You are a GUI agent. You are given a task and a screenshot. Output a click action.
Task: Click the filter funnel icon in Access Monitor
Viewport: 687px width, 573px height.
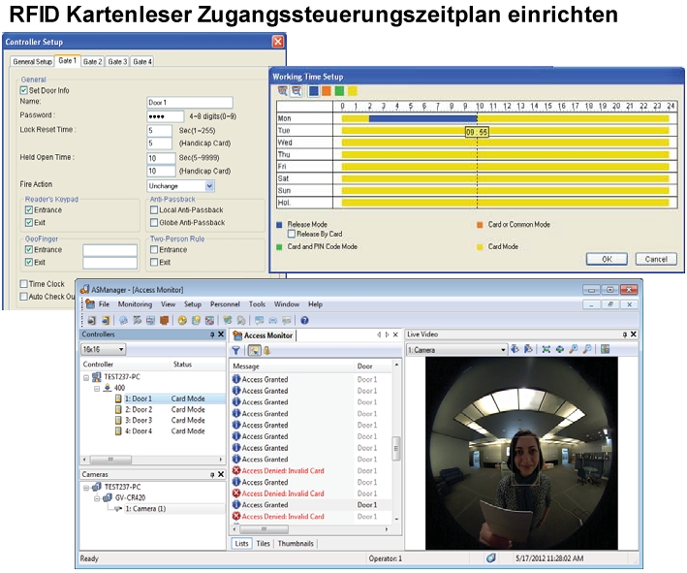pos(236,350)
